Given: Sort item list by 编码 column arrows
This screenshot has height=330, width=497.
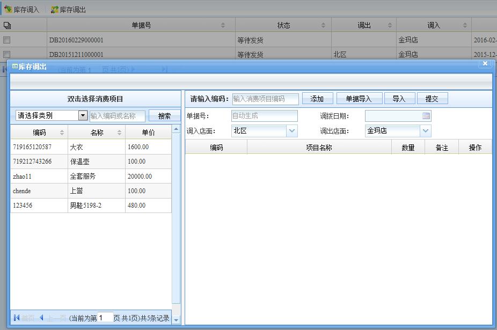Looking at the screenshot, I should point(62,133).
